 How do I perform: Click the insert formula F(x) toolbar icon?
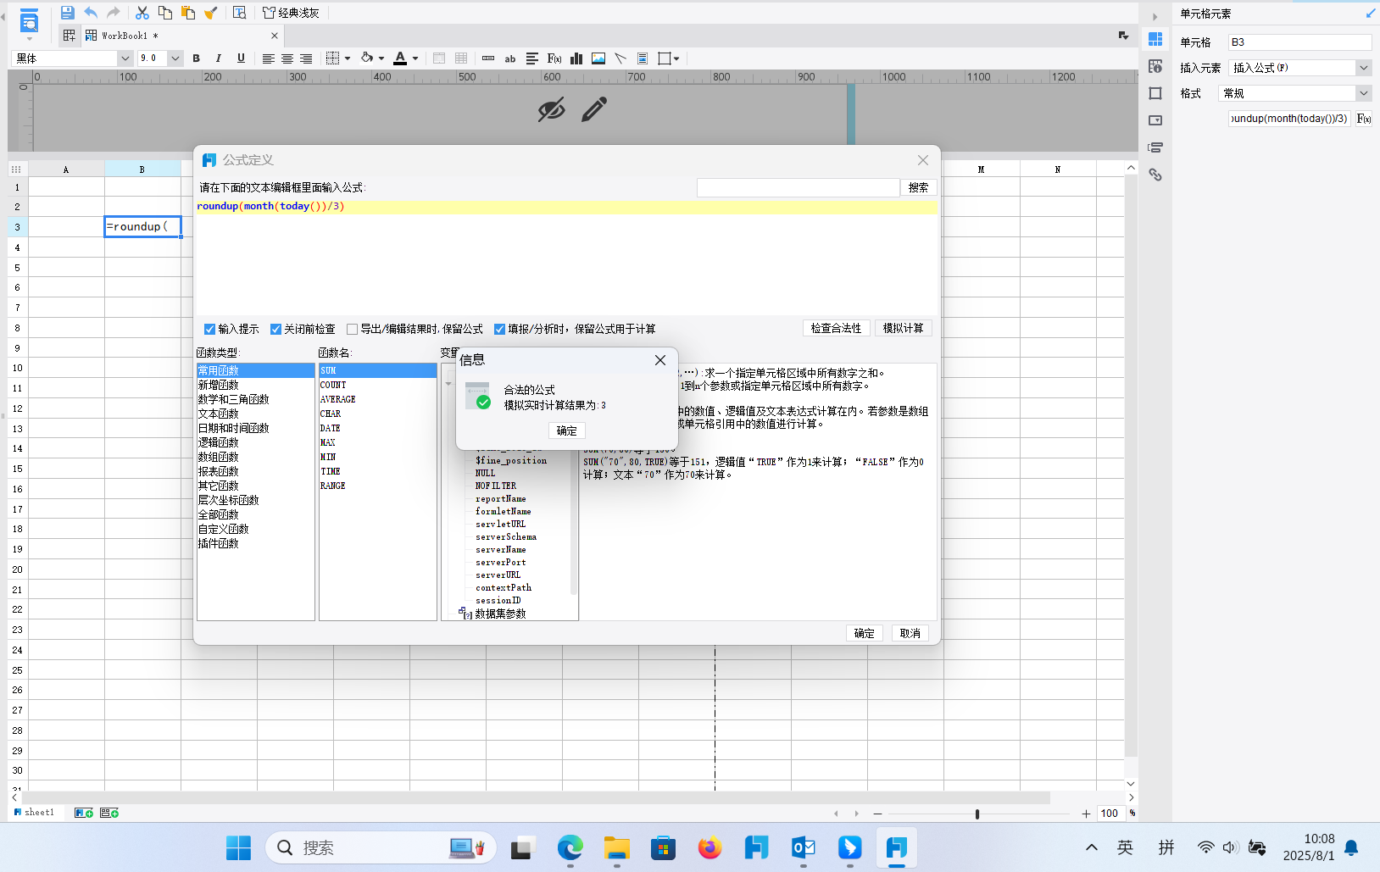tap(554, 58)
